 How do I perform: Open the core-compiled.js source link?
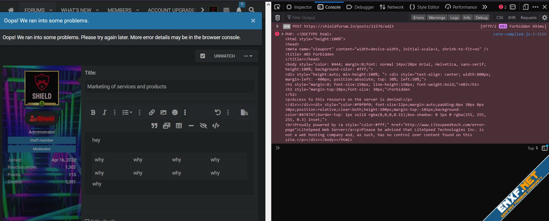point(519,34)
